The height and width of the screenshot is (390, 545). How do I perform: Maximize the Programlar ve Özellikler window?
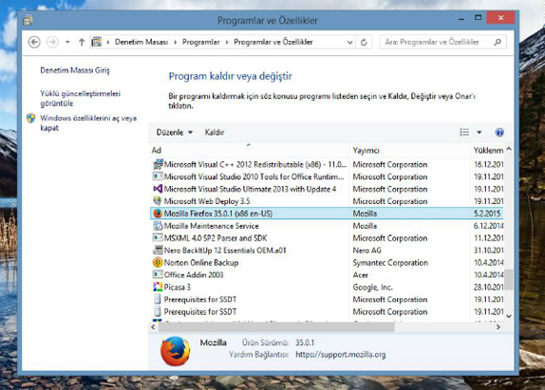tap(479, 18)
